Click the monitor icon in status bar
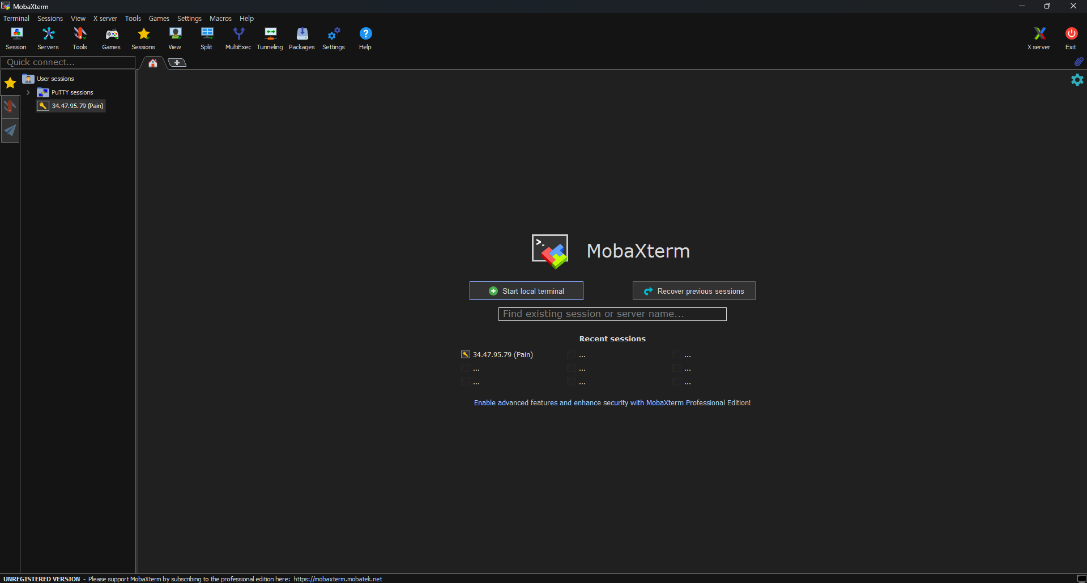This screenshot has height=583, width=1087. [1081, 578]
